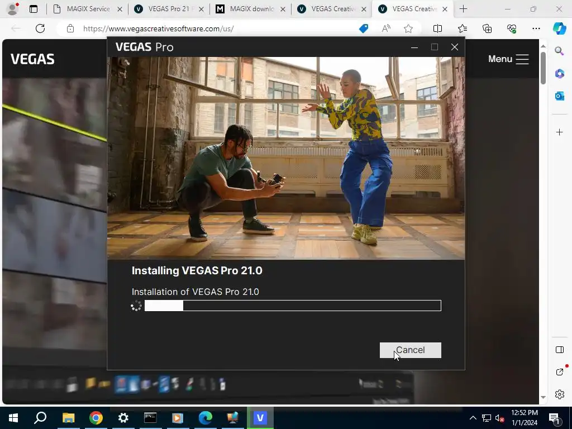The image size is (572, 429).
Task: Switch to the MAGIX Service tab
Action: (88, 9)
